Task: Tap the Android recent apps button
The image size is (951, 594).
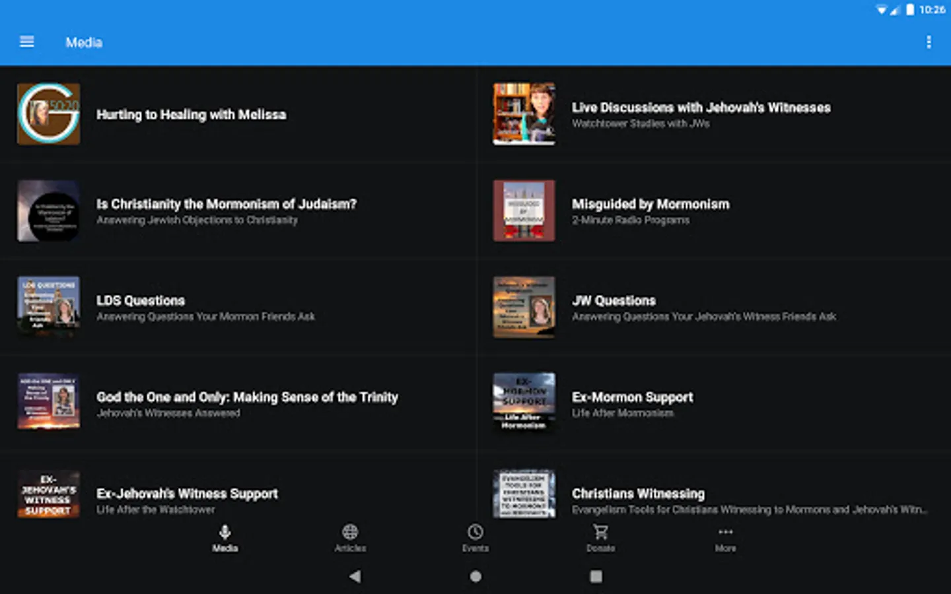Action: coord(596,576)
